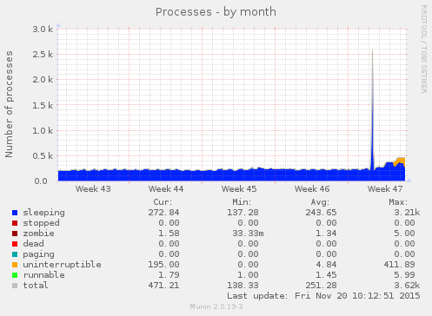Click the 'Last update' timestamp text

tap(323, 296)
